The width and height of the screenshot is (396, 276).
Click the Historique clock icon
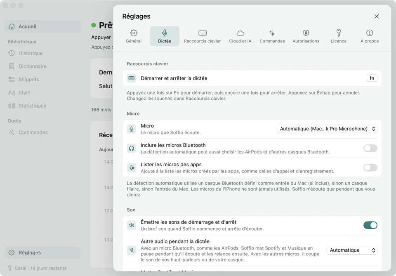12,53
